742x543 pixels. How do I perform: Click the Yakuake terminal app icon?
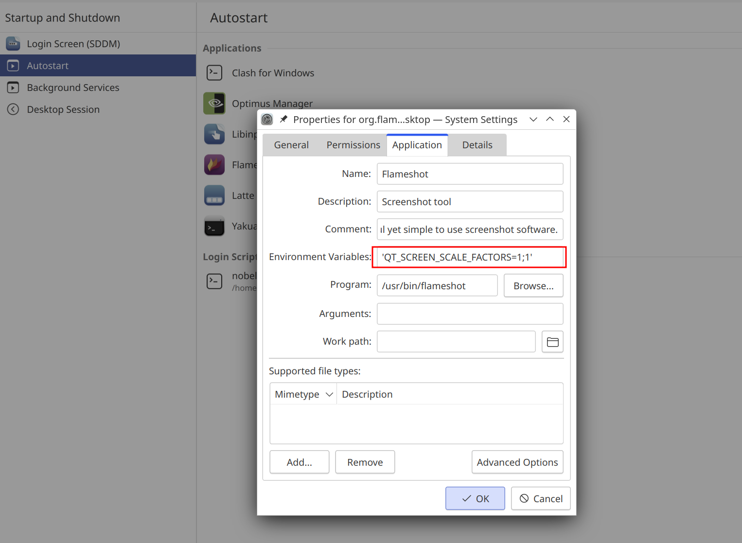[214, 226]
